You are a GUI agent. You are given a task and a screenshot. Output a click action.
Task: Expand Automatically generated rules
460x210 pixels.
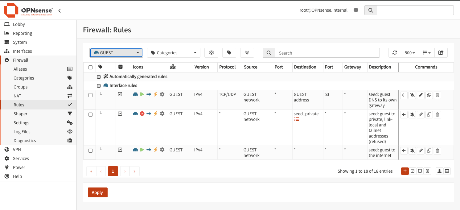(x=99, y=77)
